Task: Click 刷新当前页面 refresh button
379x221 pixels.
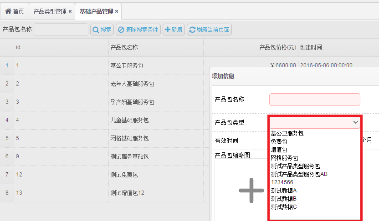Action: click(x=209, y=30)
